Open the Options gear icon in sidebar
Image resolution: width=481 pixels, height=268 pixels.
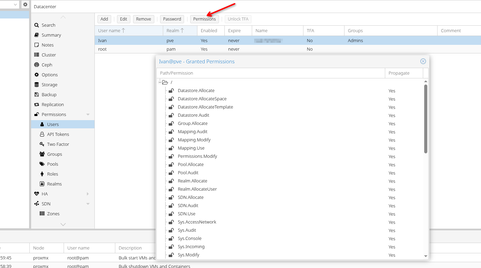37,75
